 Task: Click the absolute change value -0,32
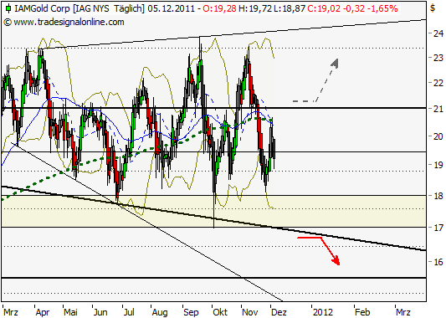point(354,9)
